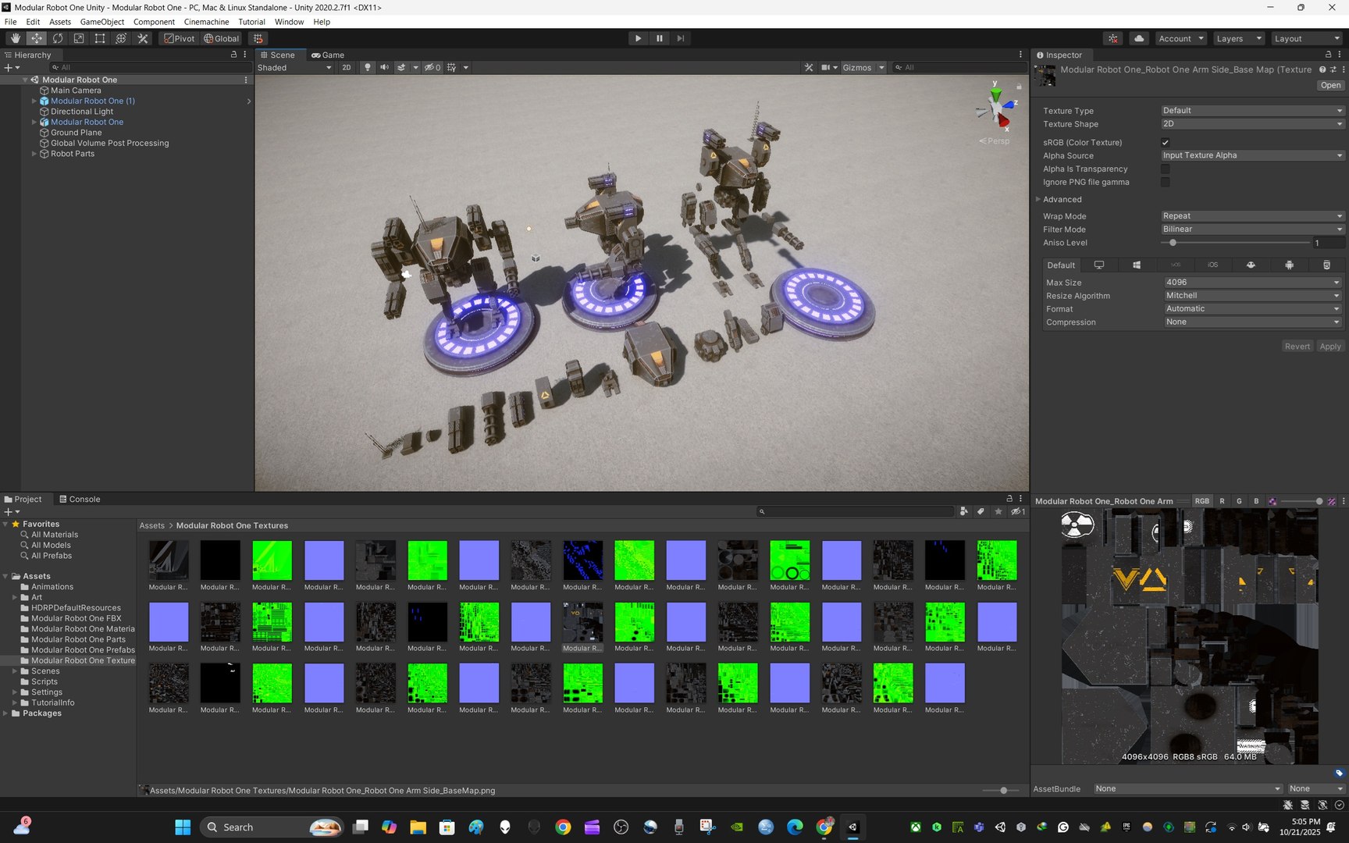1349x843 pixels.
Task: Switch to the Console tab
Action: pos(78,500)
